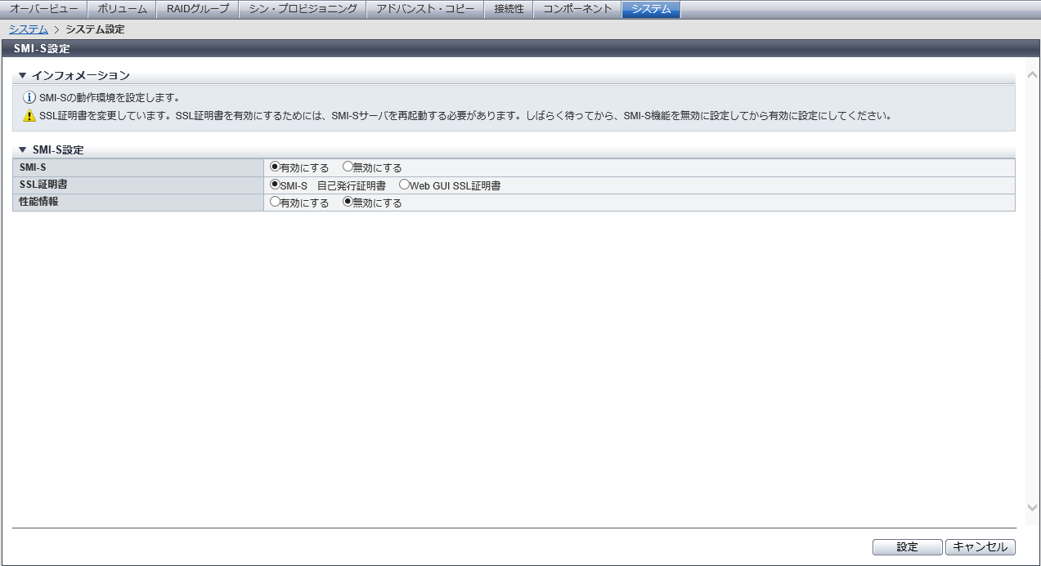Open the コンポーネント tab
This screenshot has height=566, width=1041.
point(577,9)
